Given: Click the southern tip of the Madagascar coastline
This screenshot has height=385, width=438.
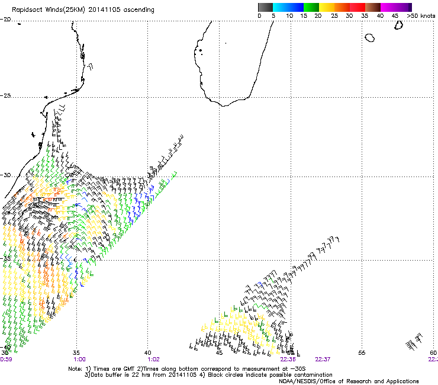Looking at the screenshot, I should 224,105.
